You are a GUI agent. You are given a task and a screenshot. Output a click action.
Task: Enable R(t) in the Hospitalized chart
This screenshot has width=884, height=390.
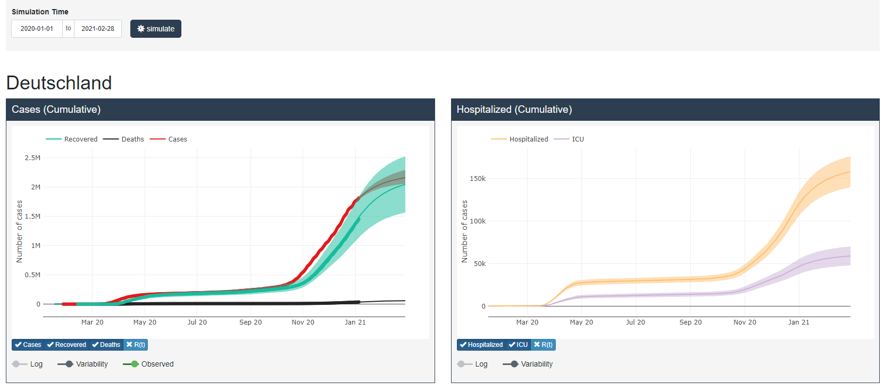coord(543,345)
